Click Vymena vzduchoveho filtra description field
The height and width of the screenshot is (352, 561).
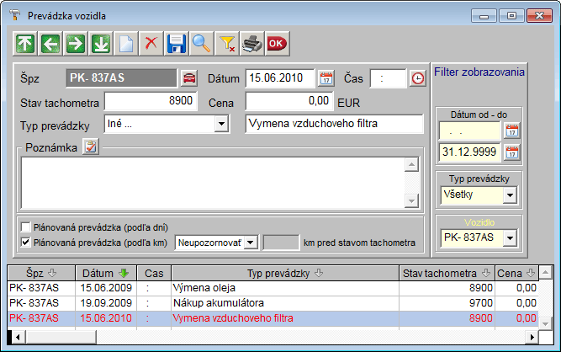(334, 124)
